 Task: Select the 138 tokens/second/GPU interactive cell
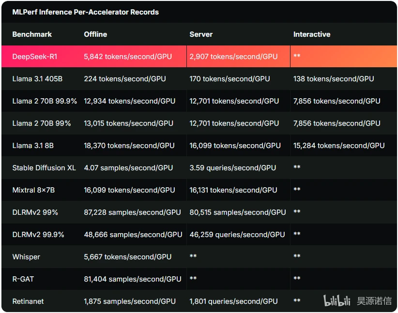334,79
